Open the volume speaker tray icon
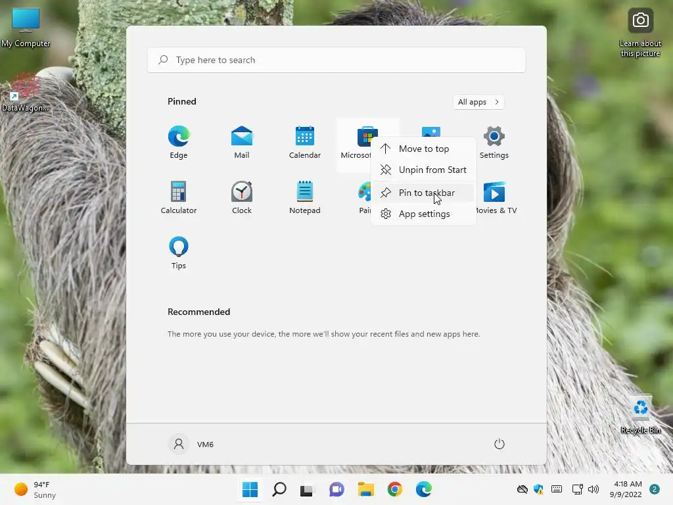This screenshot has height=505, width=673. (x=593, y=489)
